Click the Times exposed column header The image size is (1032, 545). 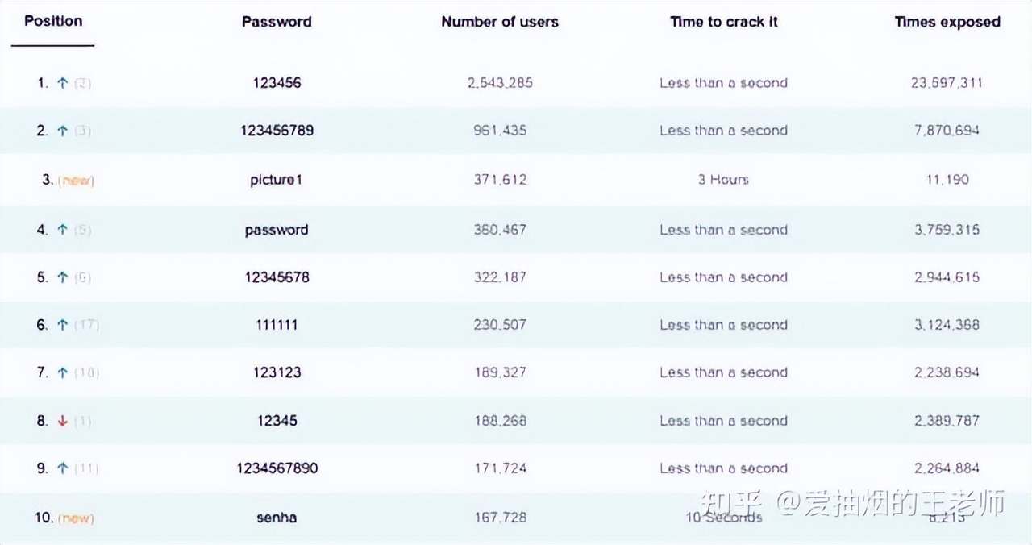click(x=947, y=22)
